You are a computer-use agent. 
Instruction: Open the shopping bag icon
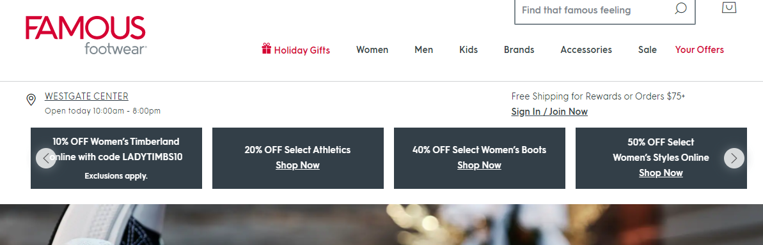(728, 7)
